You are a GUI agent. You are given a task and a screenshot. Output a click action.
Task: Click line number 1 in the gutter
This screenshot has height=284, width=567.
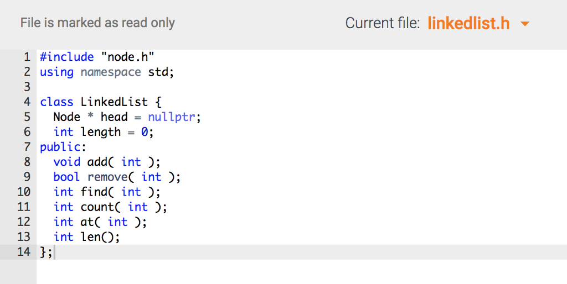pos(26,57)
